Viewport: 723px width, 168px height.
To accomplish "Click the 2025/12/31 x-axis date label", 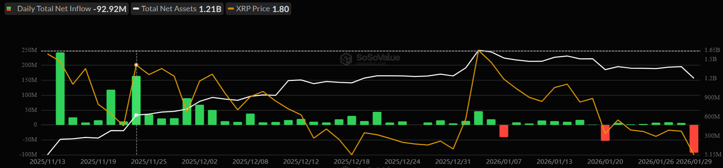I will [x=453, y=162].
